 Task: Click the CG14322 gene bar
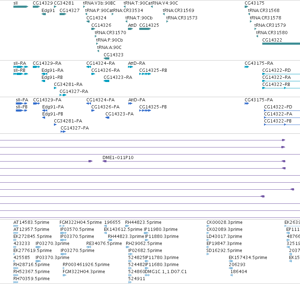coord(281,44)
